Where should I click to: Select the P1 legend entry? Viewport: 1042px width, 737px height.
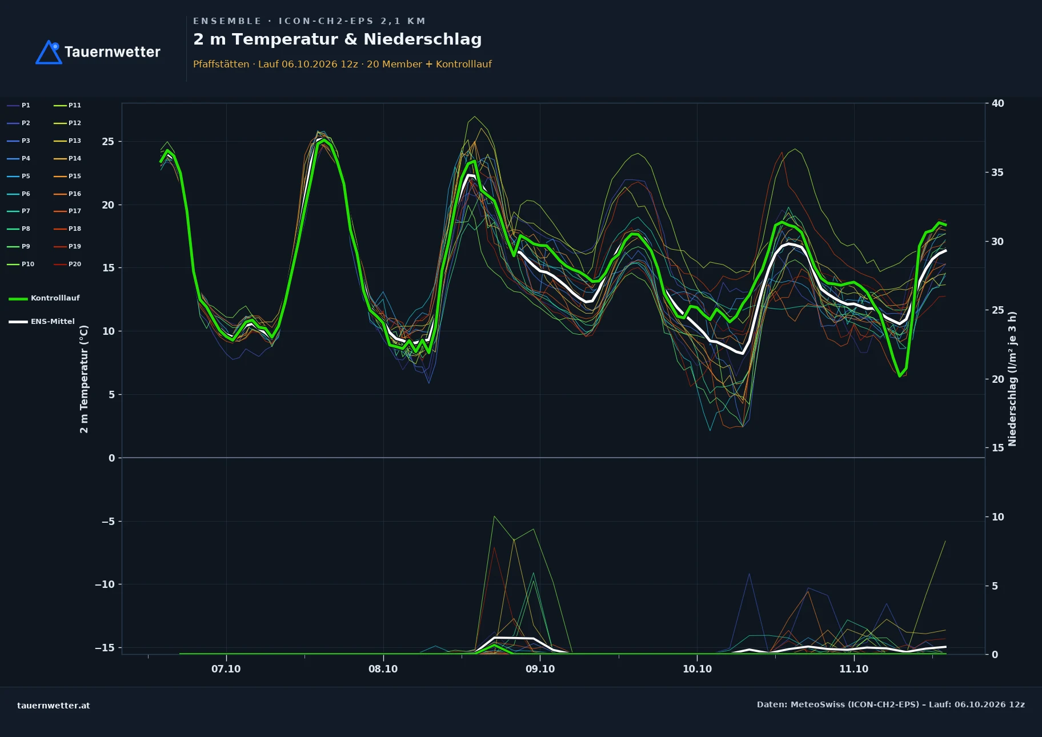pos(19,105)
